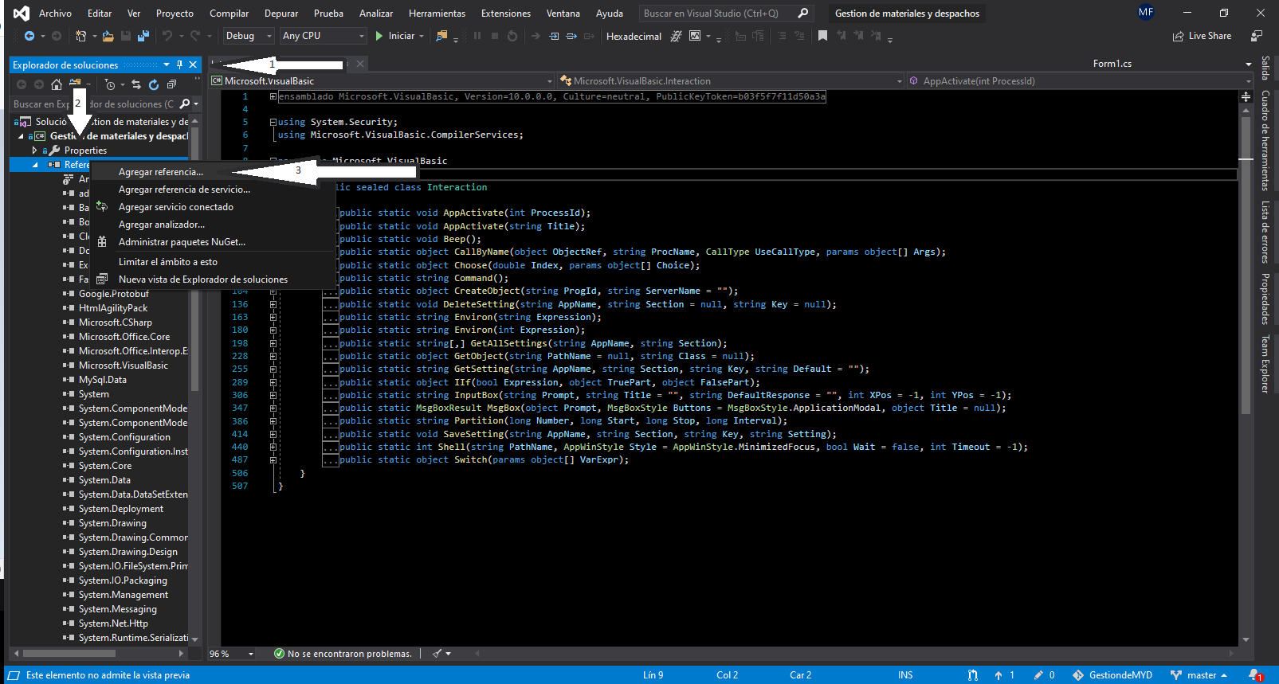The image size is (1279, 684).
Task: Click the save all icon
Action: [x=143, y=36]
